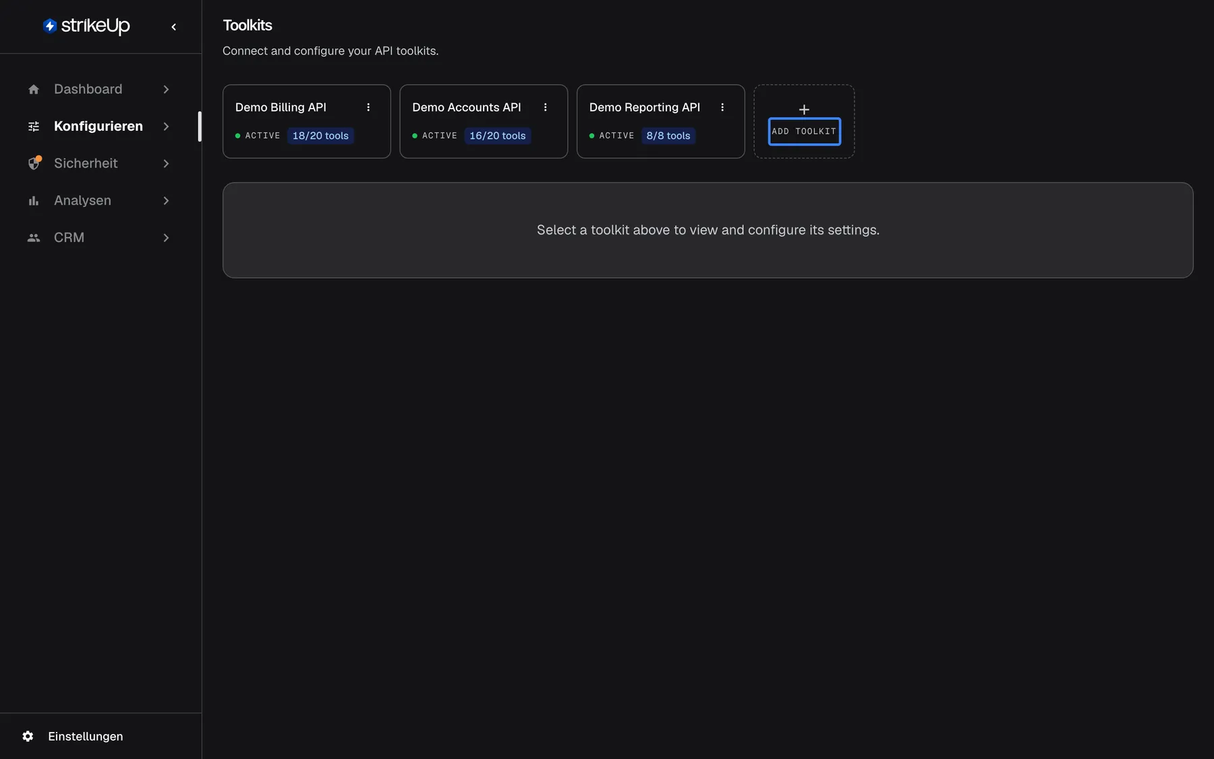The width and height of the screenshot is (1214, 759).
Task: Click the plus icon above Add Toolkit
Action: [x=804, y=109]
